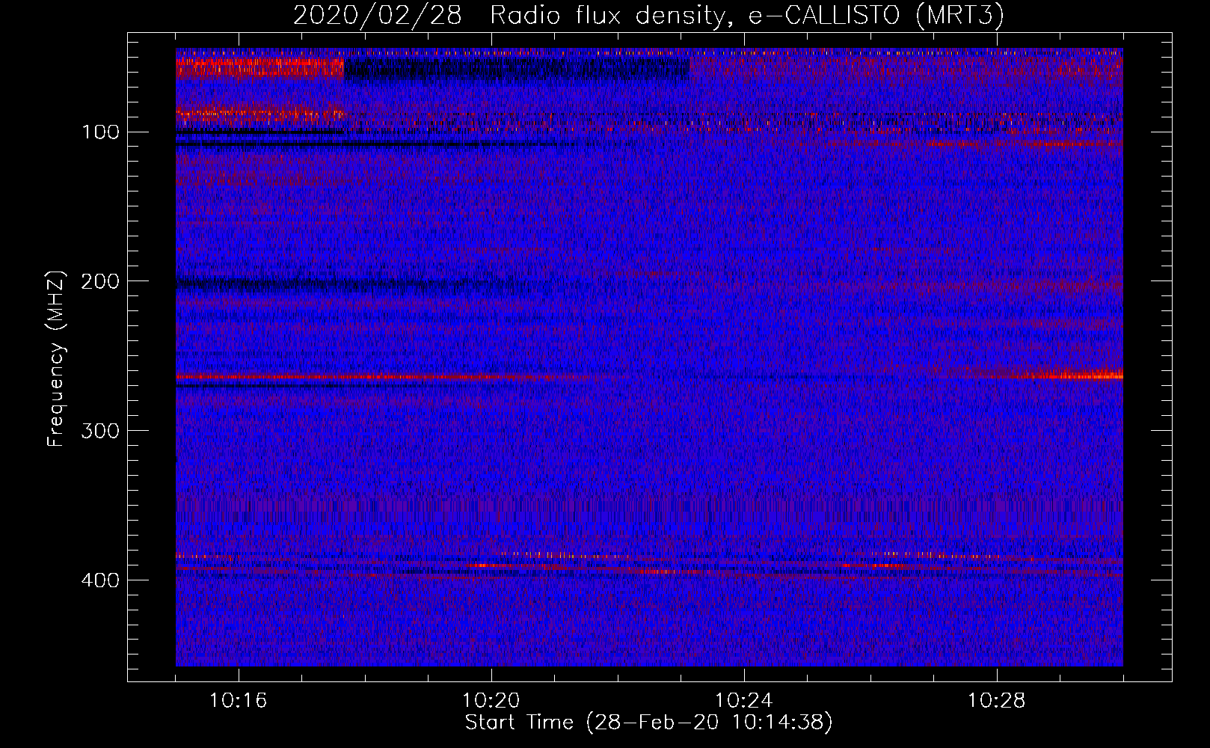
Task: Click the 'Frequency (MHZ)' axis label
Action: coord(56,359)
